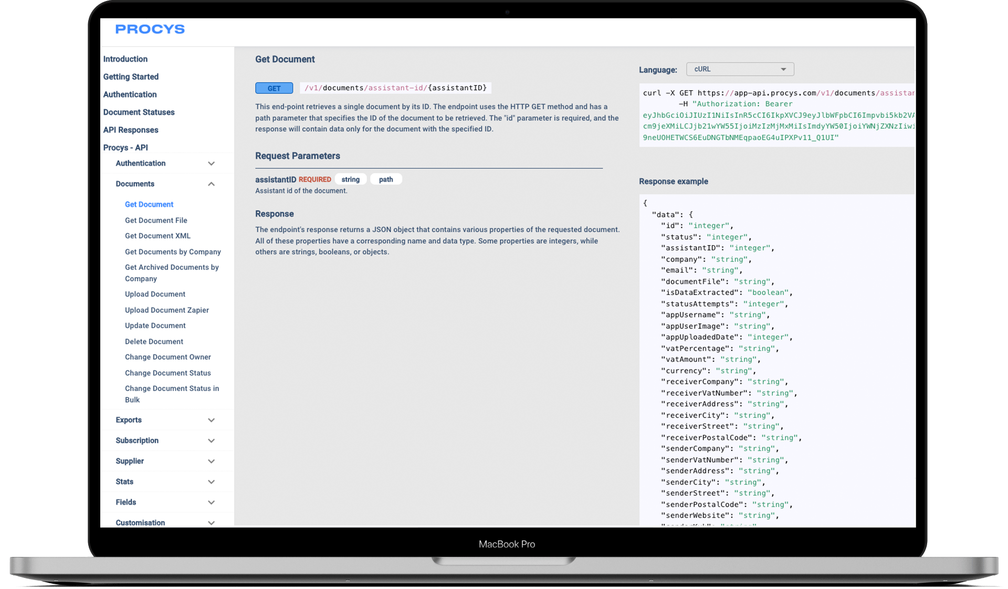Open the cURL language dropdown

pyautogui.click(x=740, y=69)
